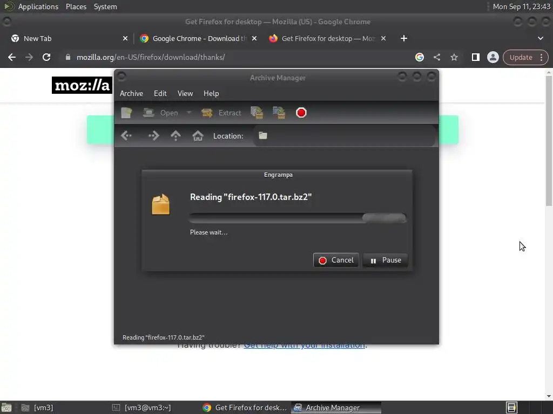Click the New archive icon in Archive Manager
This screenshot has width=553, height=414.
[x=126, y=113]
